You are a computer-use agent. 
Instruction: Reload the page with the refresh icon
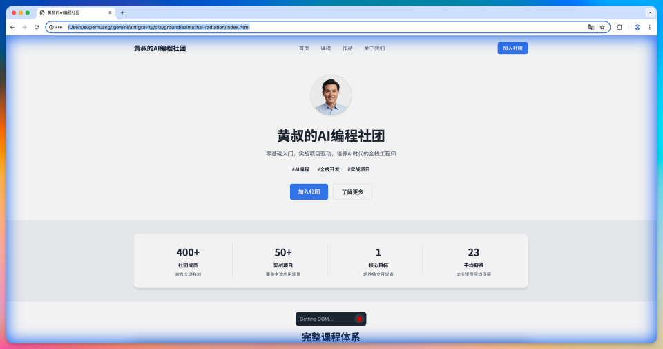coord(37,27)
